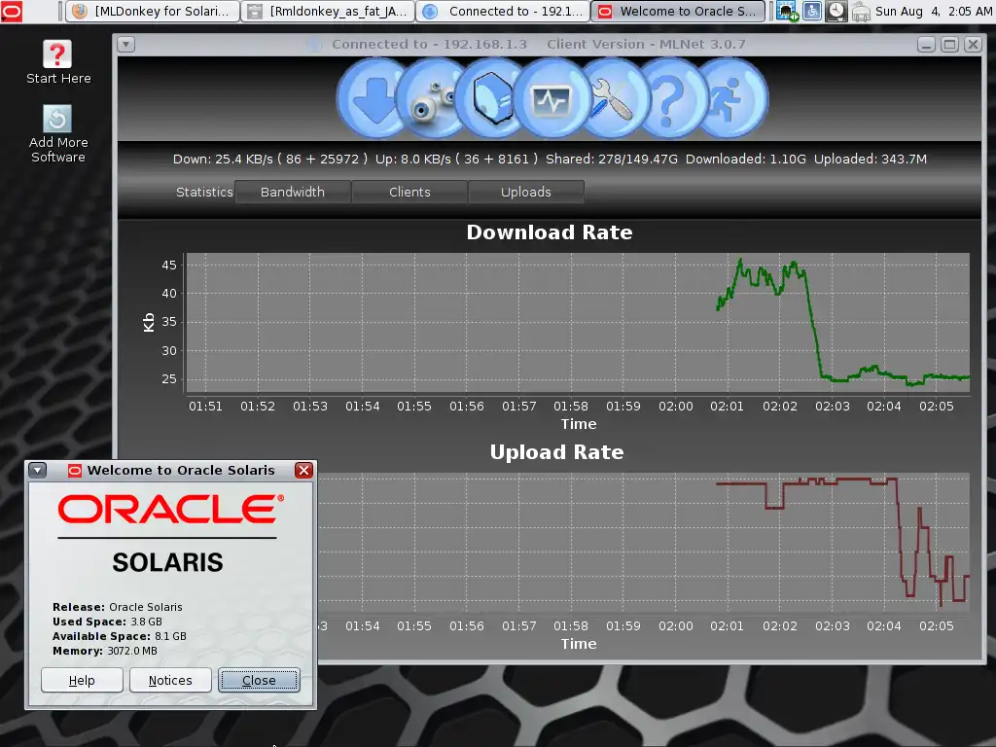Switch to Connected to 192.1 taskbar window

tap(503, 12)
